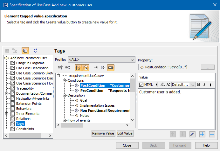Toggle the highlighted rightmost Tags toolbar icon
The height and width of the screenshot is (151, 220).
[x=111, y=67]
